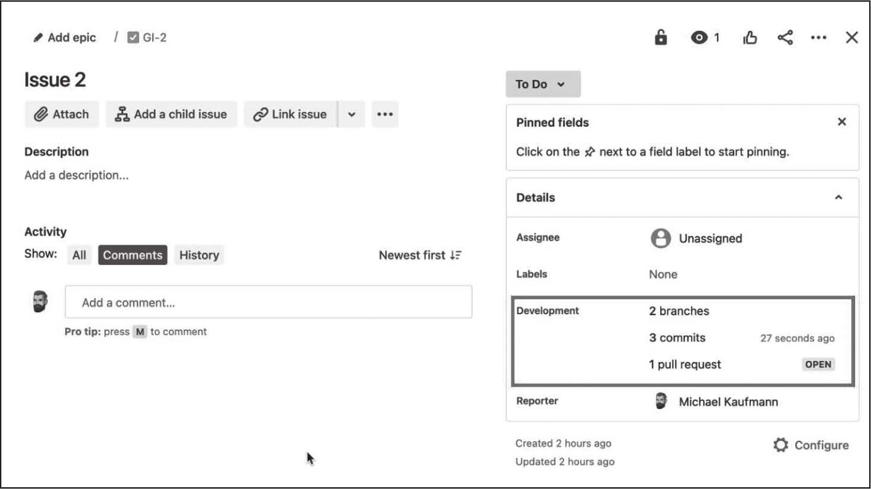Show All activity
The image size is (871, 489).
(79, 255)
